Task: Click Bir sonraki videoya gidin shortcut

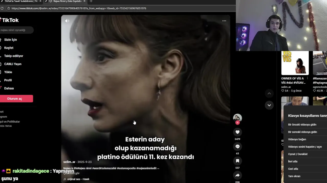Action: click(302, 132)
